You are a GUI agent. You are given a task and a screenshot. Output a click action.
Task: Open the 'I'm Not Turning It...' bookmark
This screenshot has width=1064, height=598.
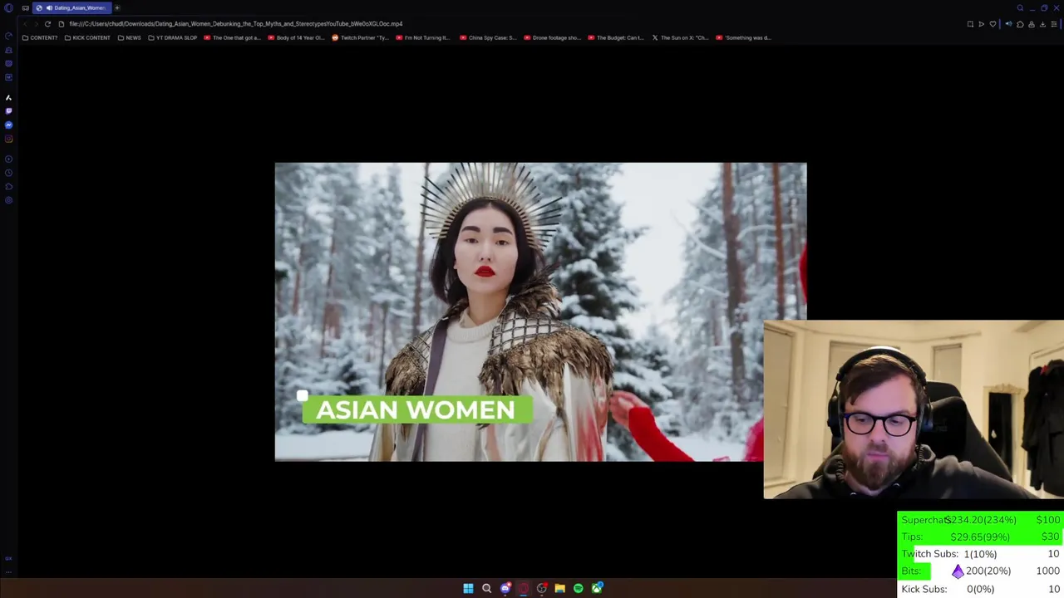point(423,37)
